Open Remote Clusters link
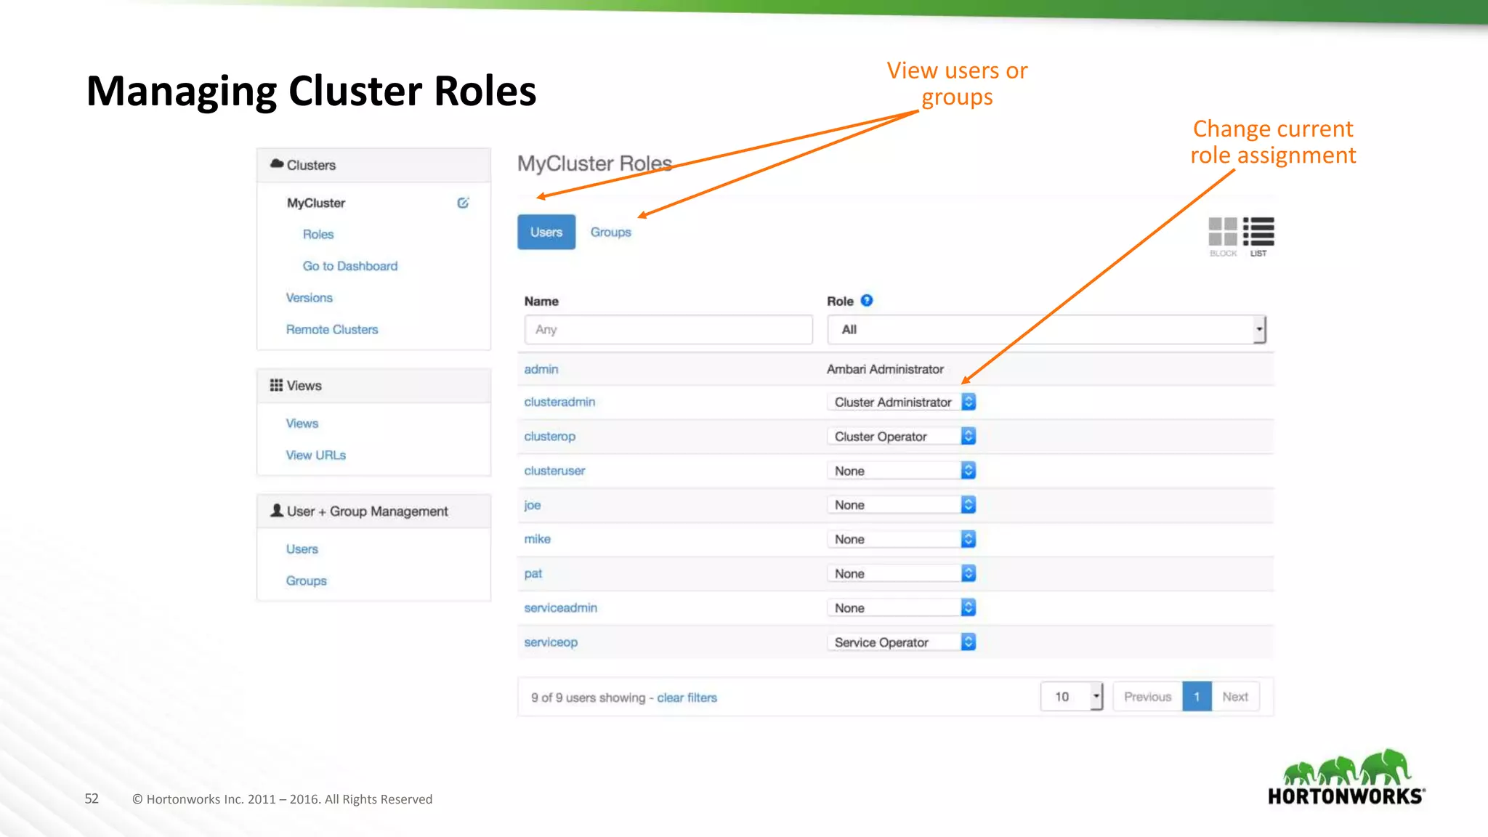The height and width of the screenshot is (837, 1488). pyautogui.click(x=332, y=329)
